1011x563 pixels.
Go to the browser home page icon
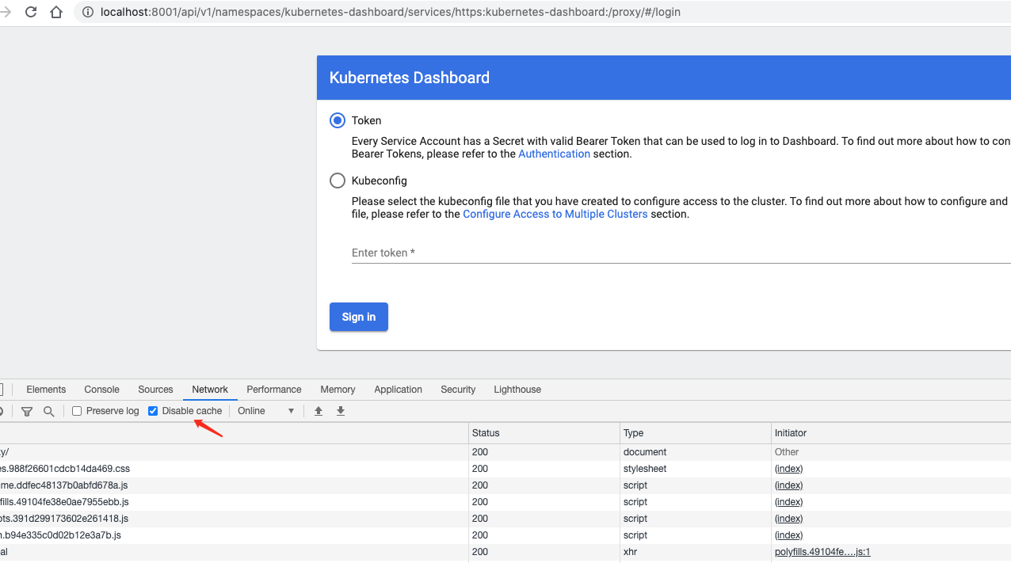56,12
